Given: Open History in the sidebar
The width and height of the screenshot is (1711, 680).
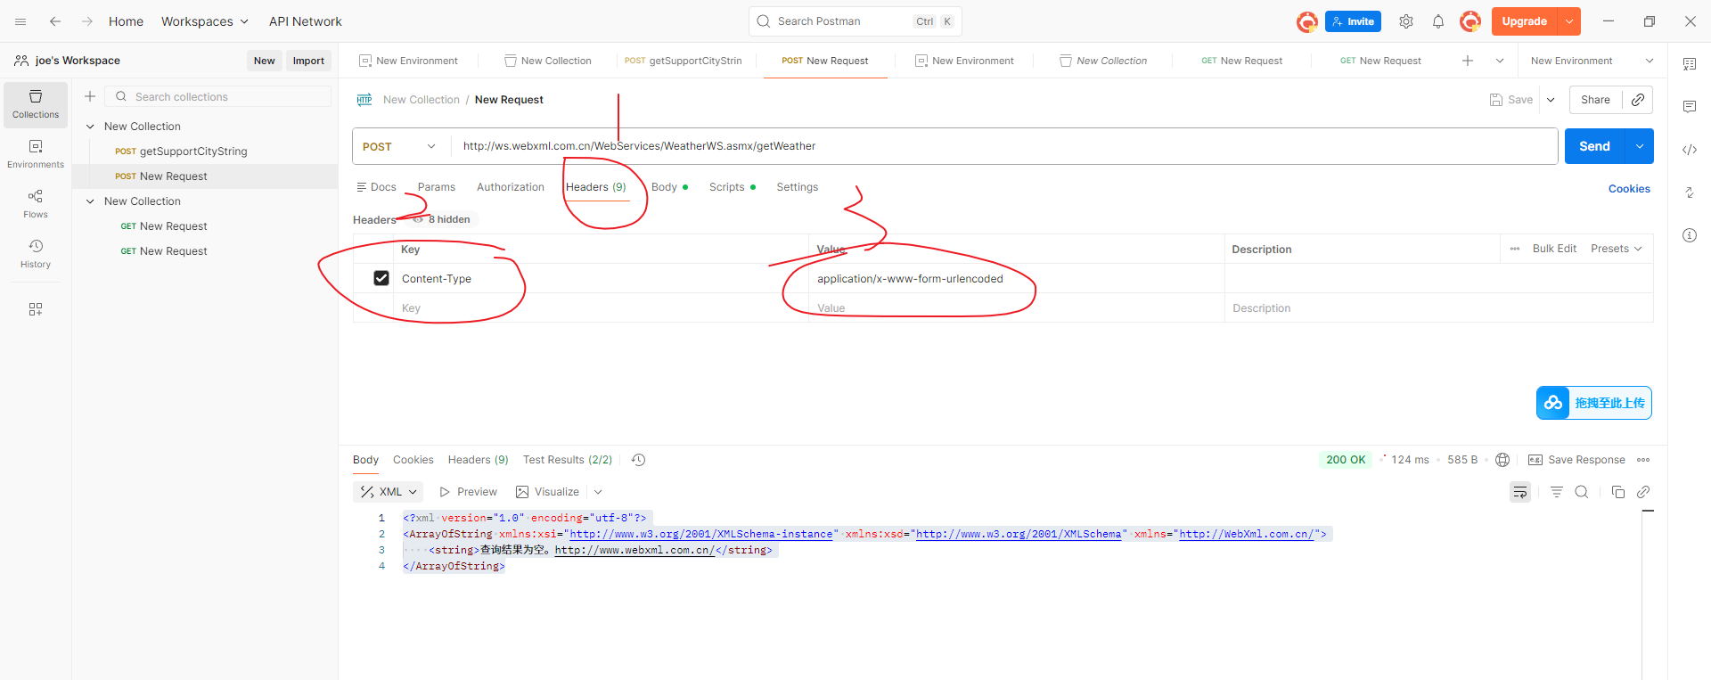Looking at the screenshot, I should point(36,254).
